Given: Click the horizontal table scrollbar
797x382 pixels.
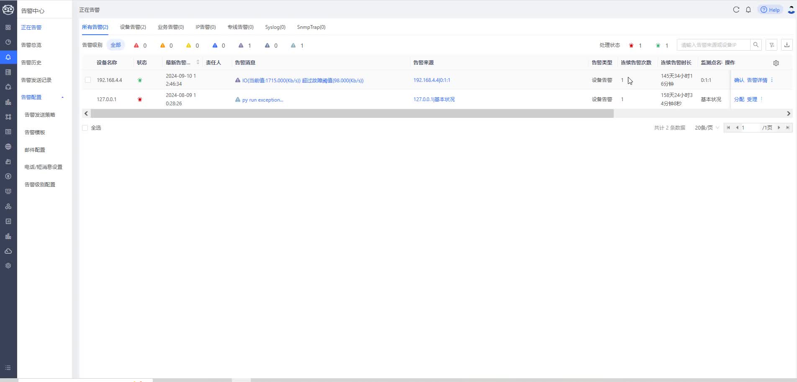Looking at the screenshot, I should coord(352,114).
